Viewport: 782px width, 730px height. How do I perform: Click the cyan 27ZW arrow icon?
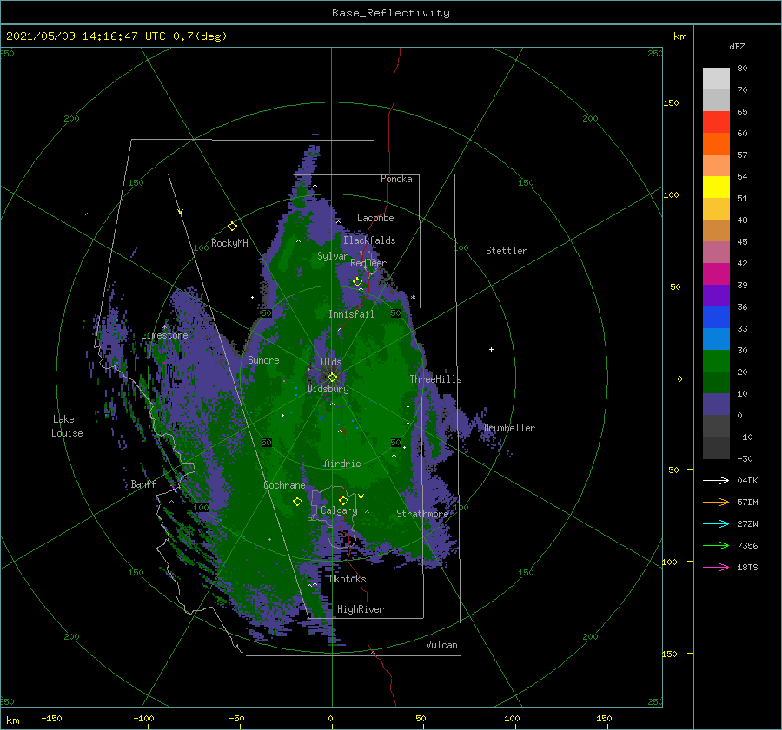[716, 523]
